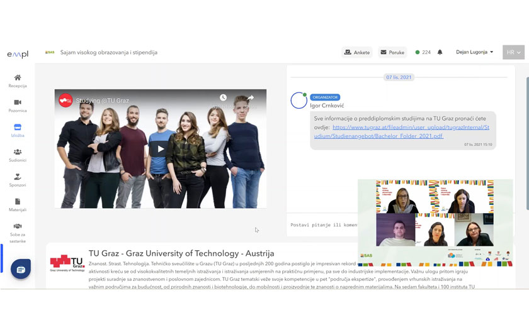The width and height of the screenshot is (529, 330).
Task: Open the Recepcija home icon
Action: [x=18, y=78]
